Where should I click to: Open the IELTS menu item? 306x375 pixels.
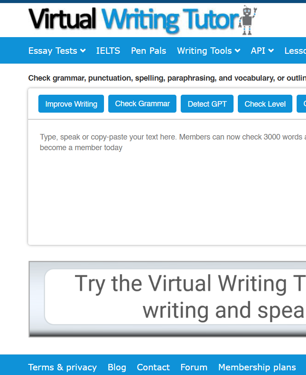[108, 51]
